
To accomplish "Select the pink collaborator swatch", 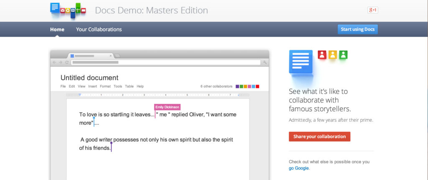I will (x=250, y=87).
